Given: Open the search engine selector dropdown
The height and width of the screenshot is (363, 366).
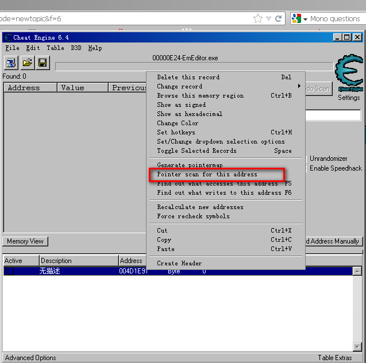Looking at the screenshot, I should click(305, 19).
